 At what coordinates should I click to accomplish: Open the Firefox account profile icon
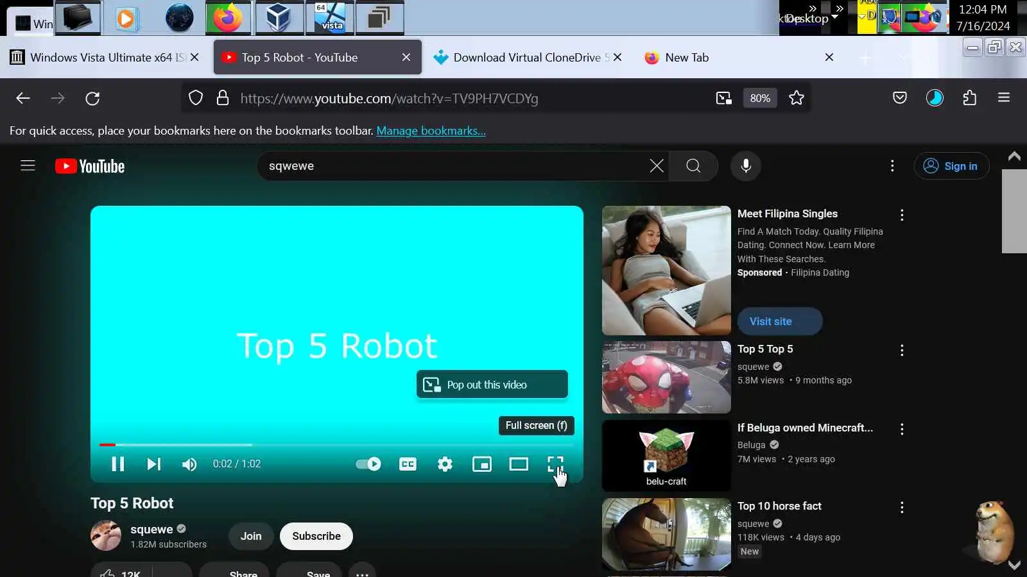point(935,98)
